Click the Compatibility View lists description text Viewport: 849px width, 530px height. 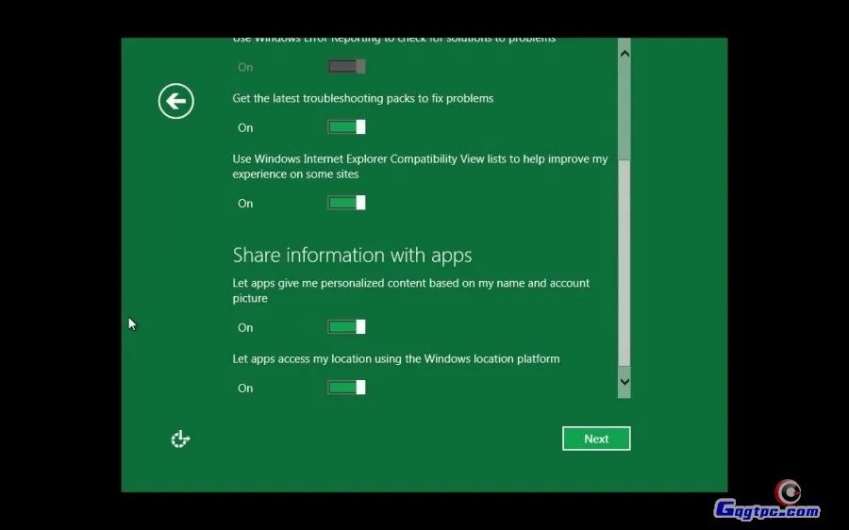tap(420, 166)
